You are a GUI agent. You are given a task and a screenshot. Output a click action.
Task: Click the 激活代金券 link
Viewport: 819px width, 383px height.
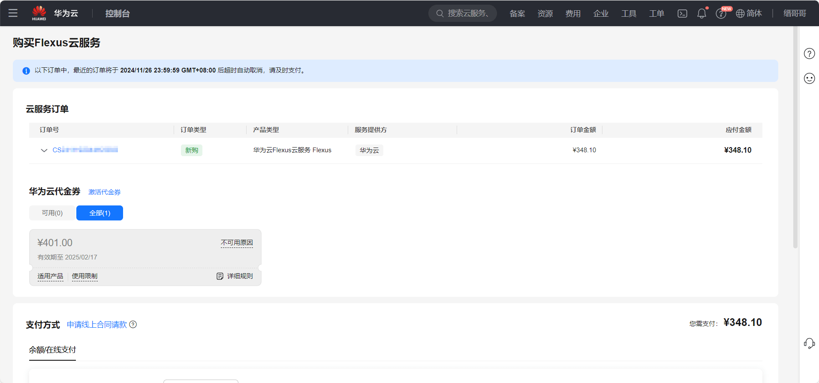(x=105, y=192)
